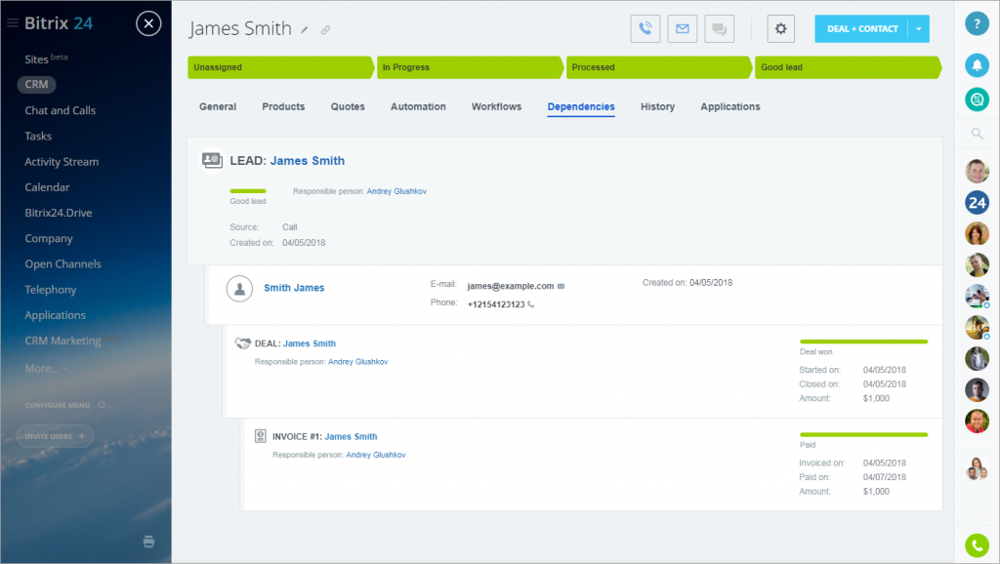1000x564 pixels.
Task: Click the DEAL + CONTACT button
Action: [x=861, y=28]
